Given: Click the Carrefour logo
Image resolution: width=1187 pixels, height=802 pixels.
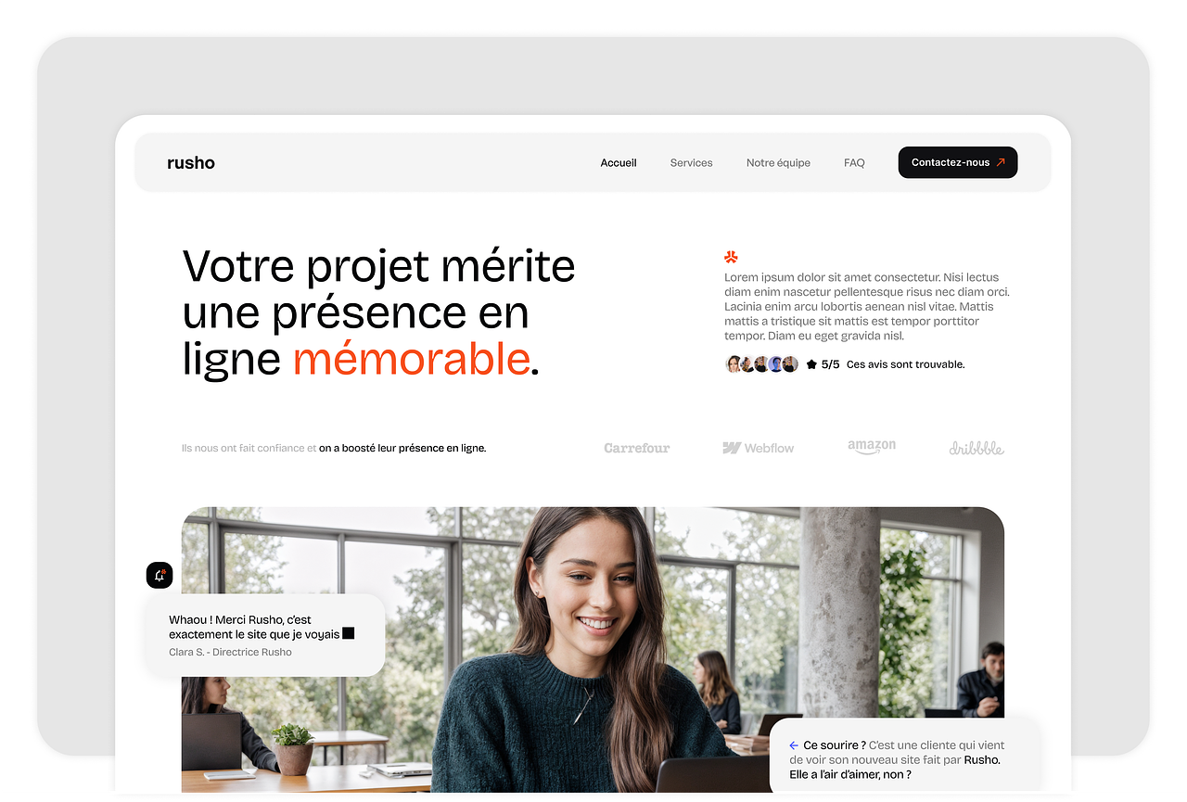Looking at the screenshot, I should tap(637, 448).
